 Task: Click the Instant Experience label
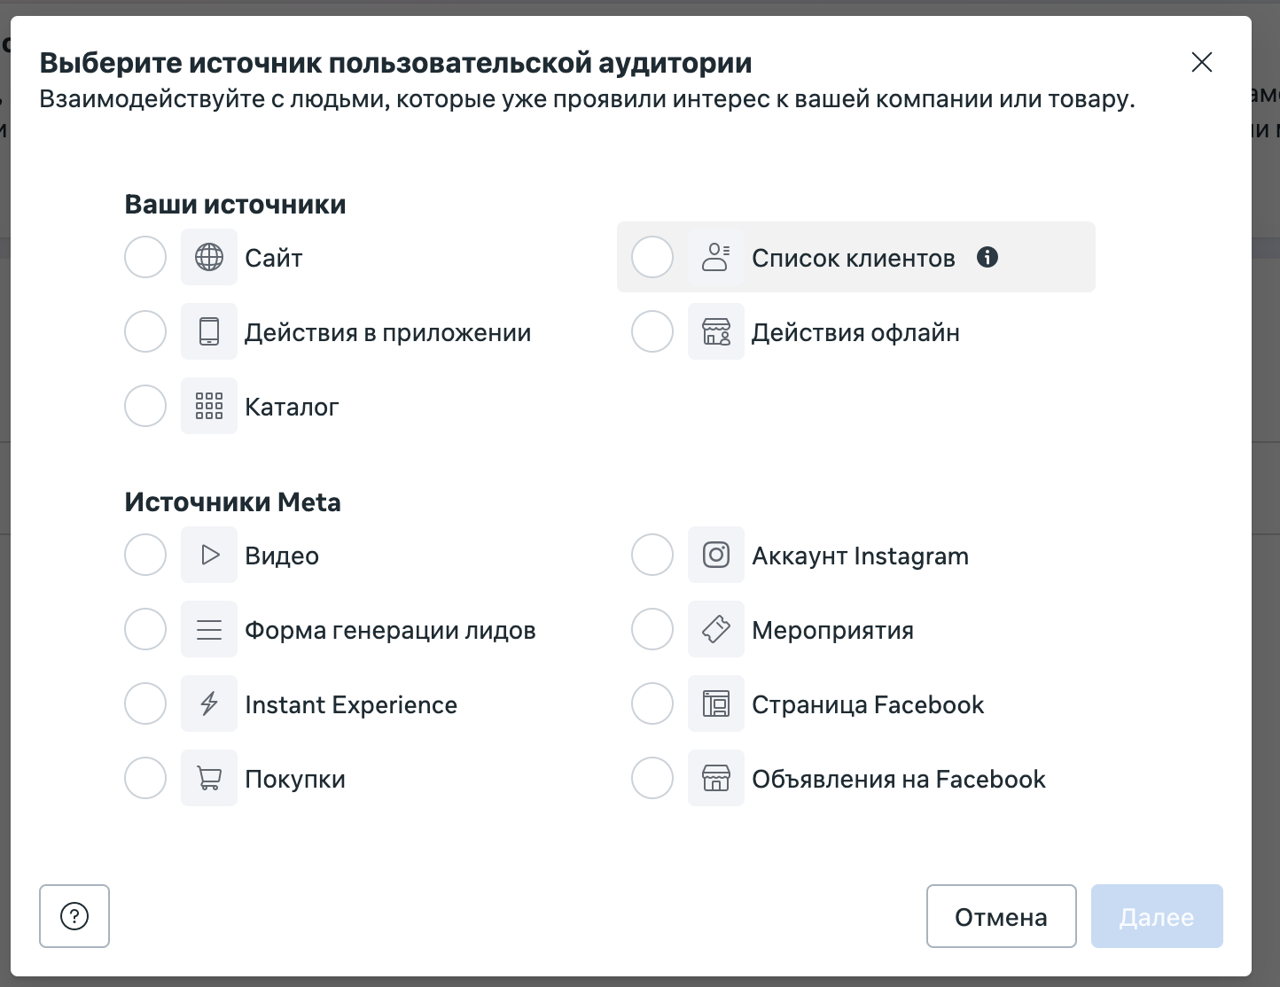point(351,704)
